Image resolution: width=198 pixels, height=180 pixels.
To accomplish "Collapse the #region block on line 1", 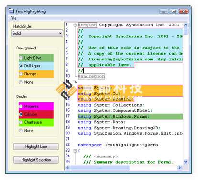I will click(75, 25).
